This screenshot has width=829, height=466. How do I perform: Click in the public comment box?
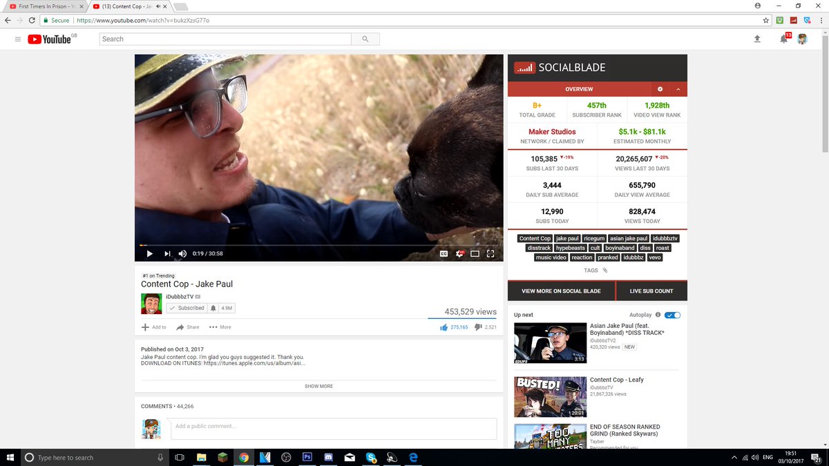[x=334, y=429]
